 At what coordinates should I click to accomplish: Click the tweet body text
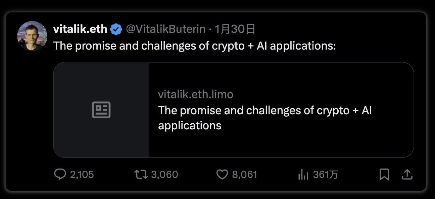click(x=194, y=46)
